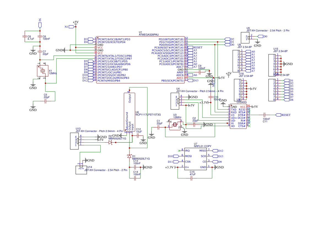Select the U13 4-pin JST-XH connector body

[x=74, y=141]
